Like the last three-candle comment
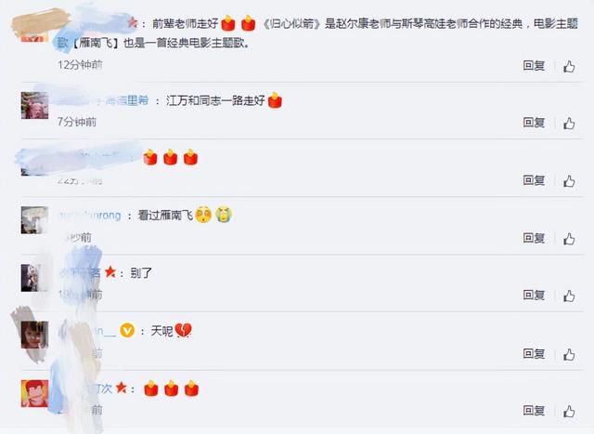This screenshot has width=594, height=434. 569,412
